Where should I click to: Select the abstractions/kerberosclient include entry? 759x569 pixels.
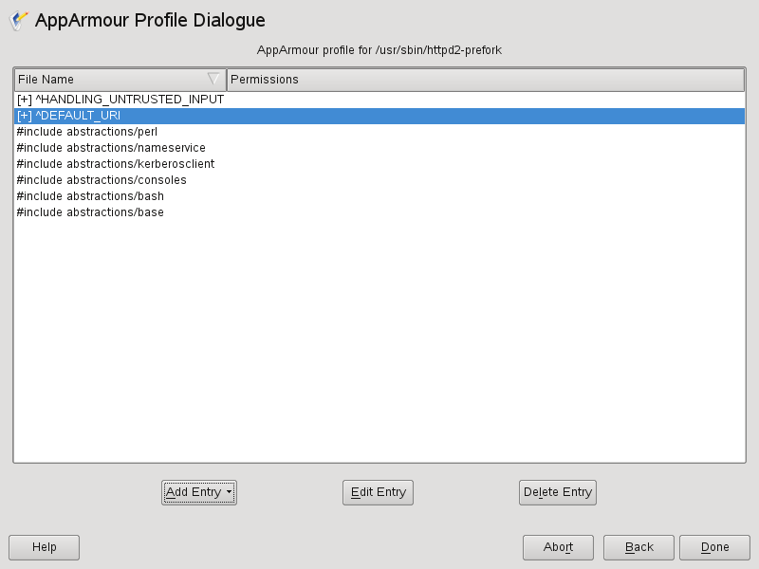coord(114,163)
